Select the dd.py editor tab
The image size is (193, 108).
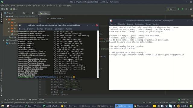pos(44,13)
